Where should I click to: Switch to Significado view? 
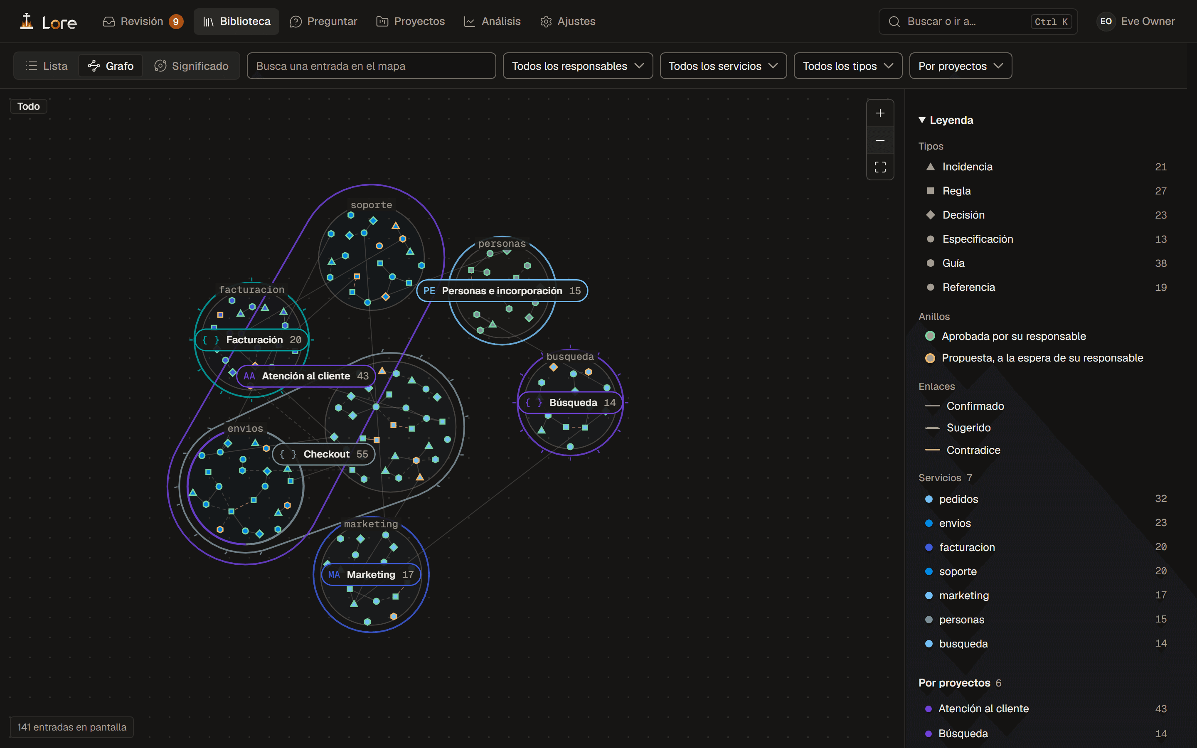(x=192, y=66)
